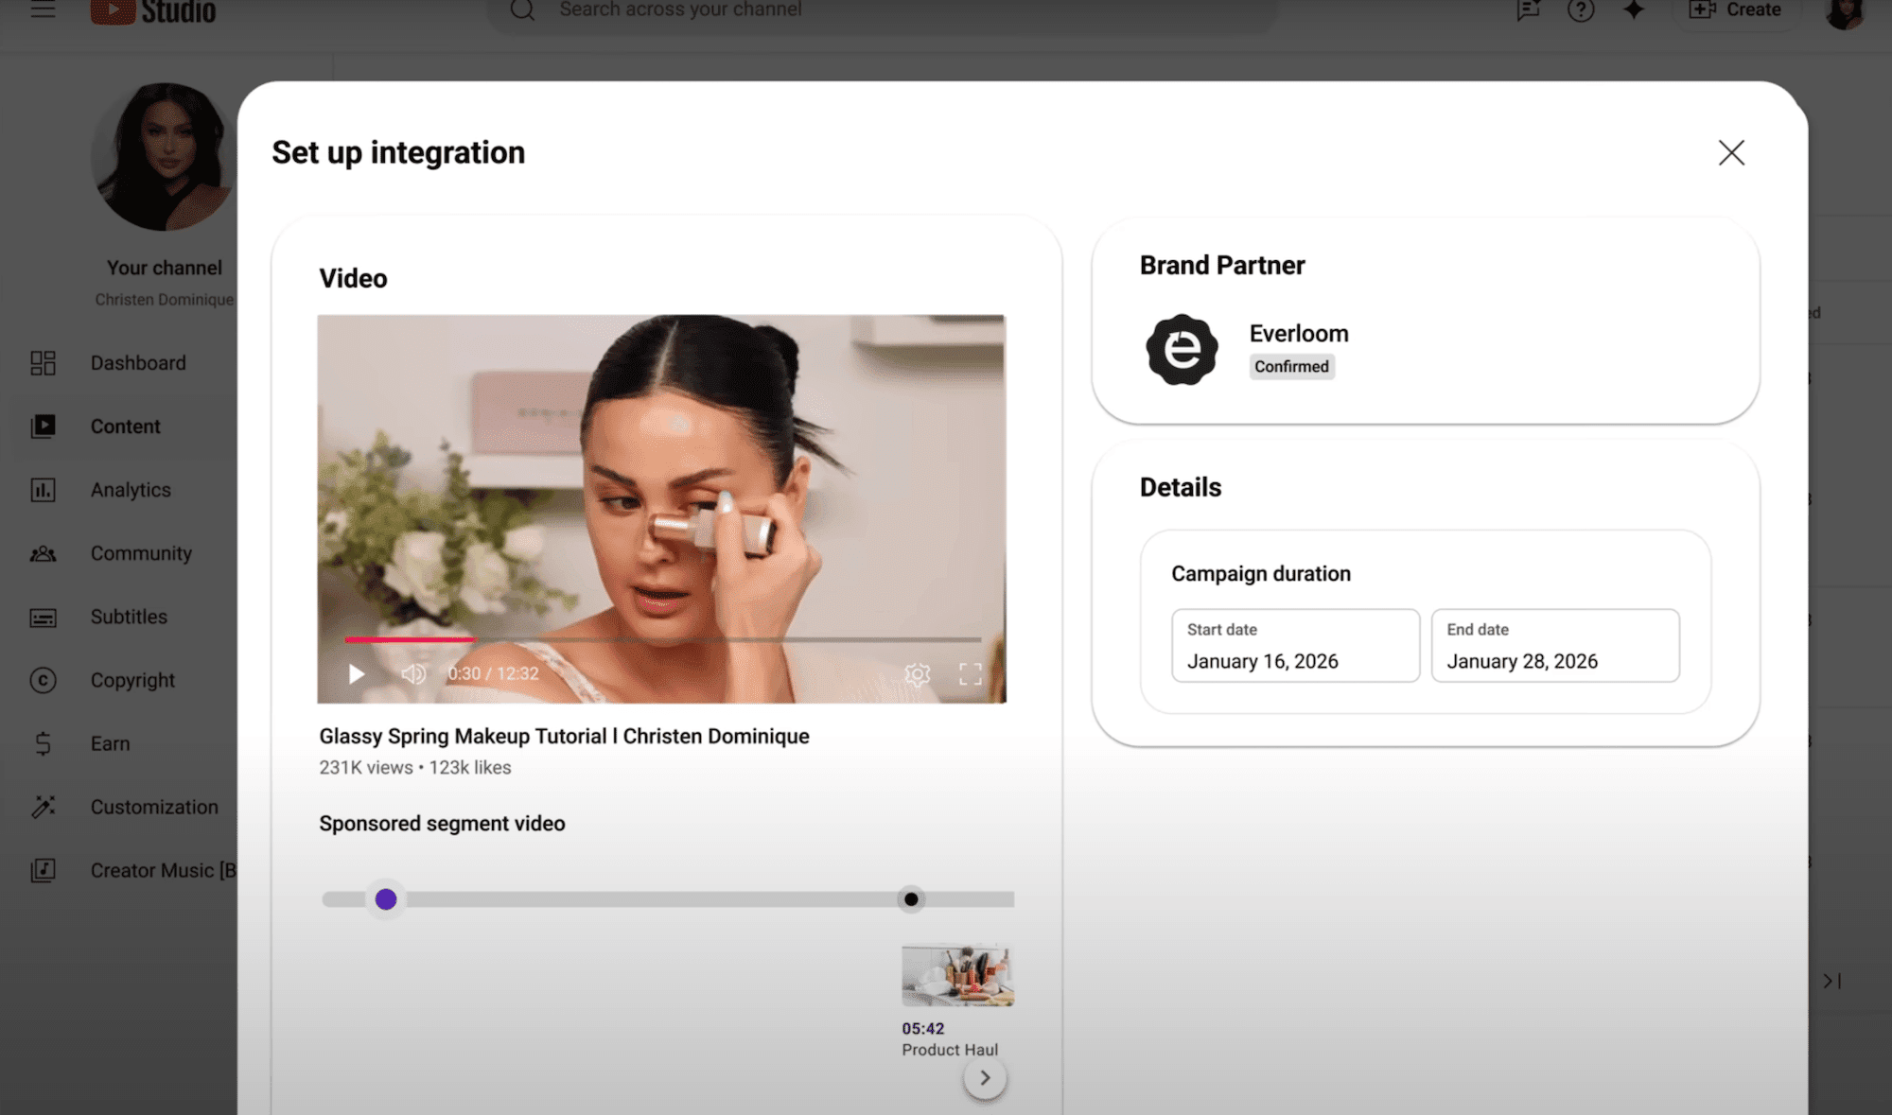Click the black segment end handle

911,899
